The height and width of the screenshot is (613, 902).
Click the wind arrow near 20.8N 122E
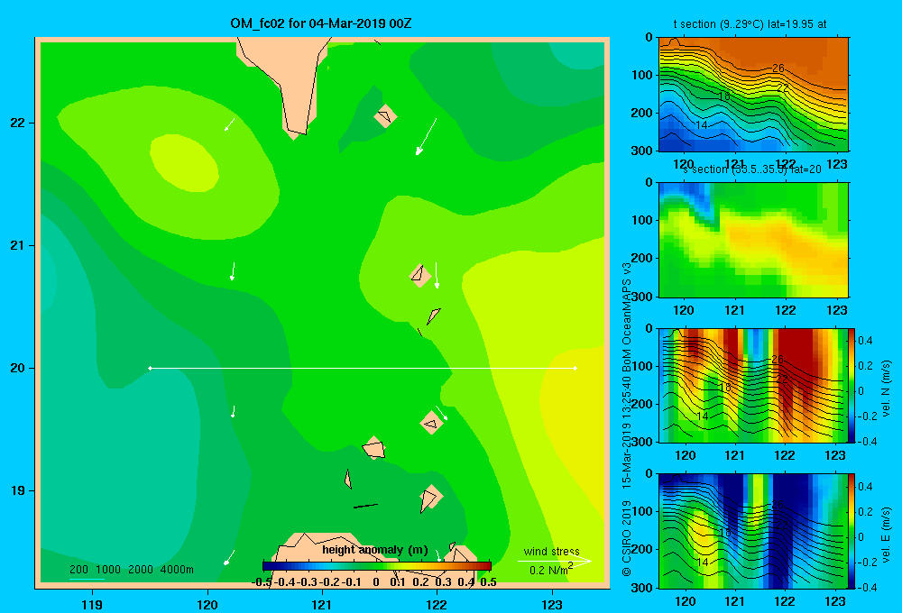(x=437, y=275)
